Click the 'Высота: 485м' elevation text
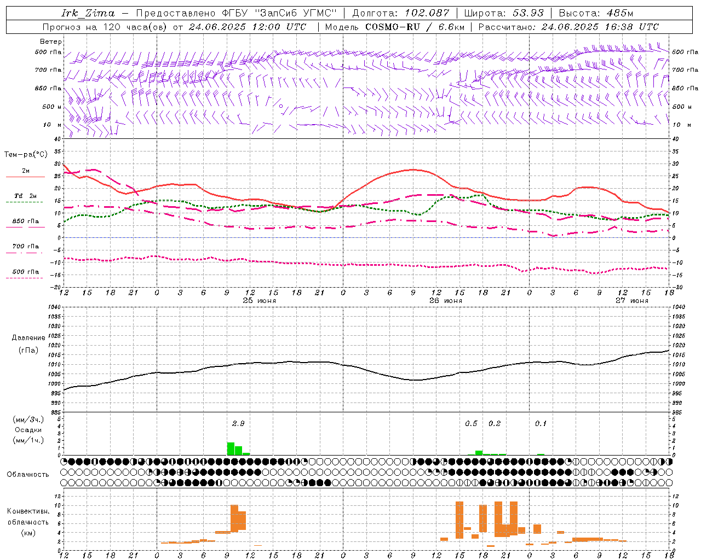 596,13
